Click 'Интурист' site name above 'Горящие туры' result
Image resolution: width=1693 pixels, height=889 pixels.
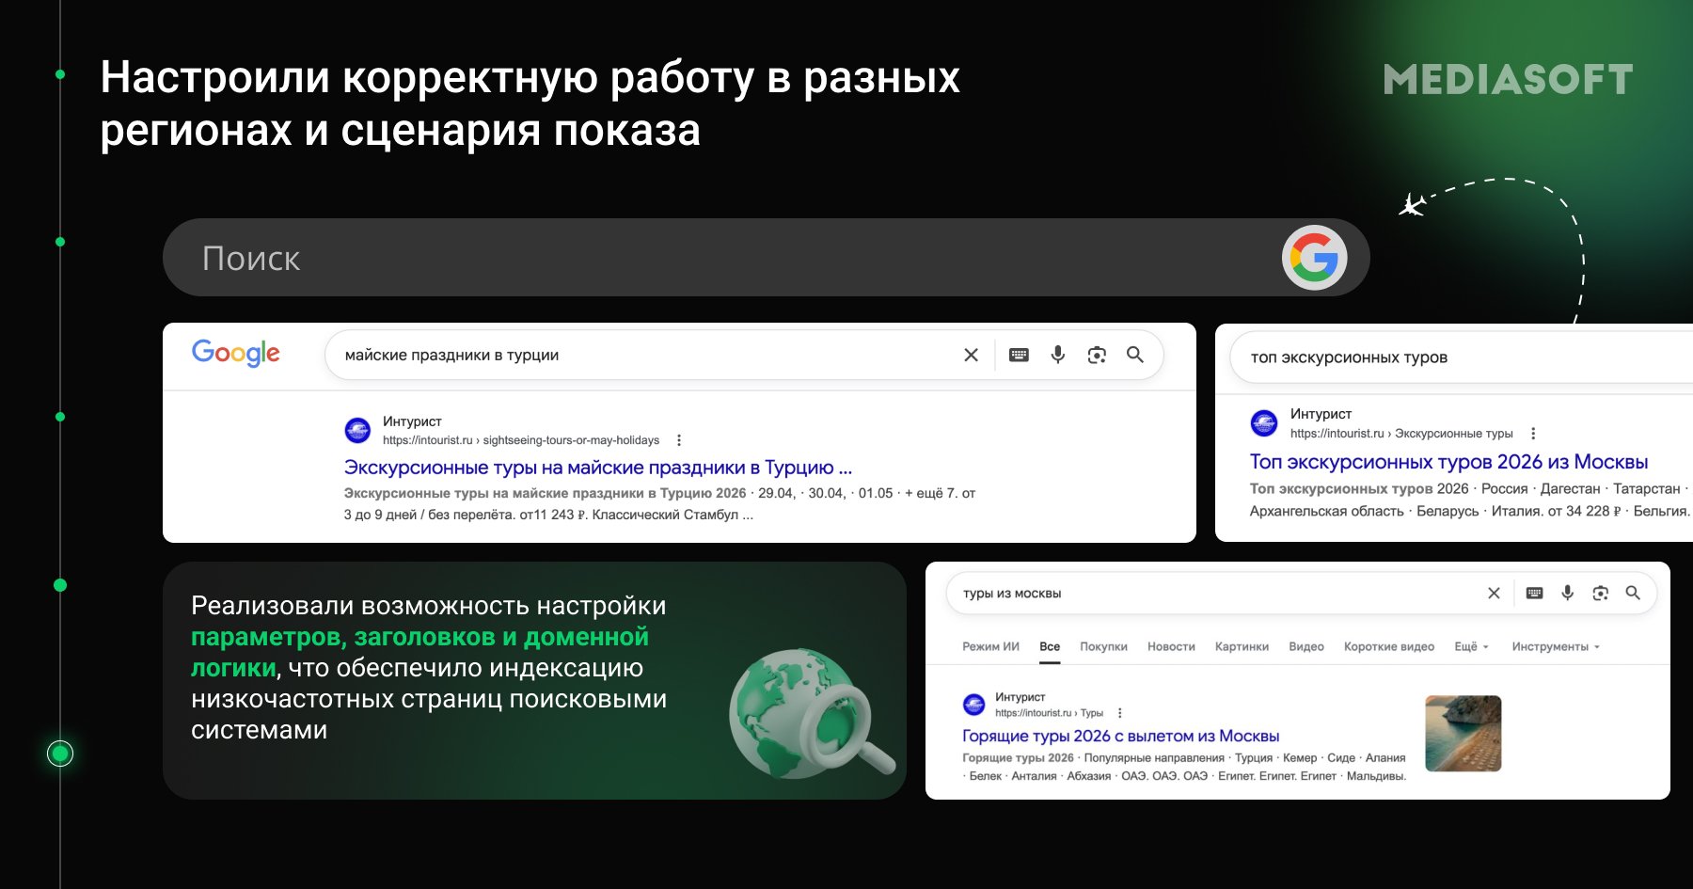click(x=1021, y=697)
